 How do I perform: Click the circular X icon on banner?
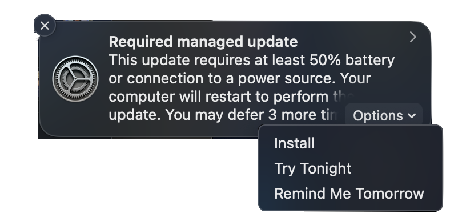[45, 26]
